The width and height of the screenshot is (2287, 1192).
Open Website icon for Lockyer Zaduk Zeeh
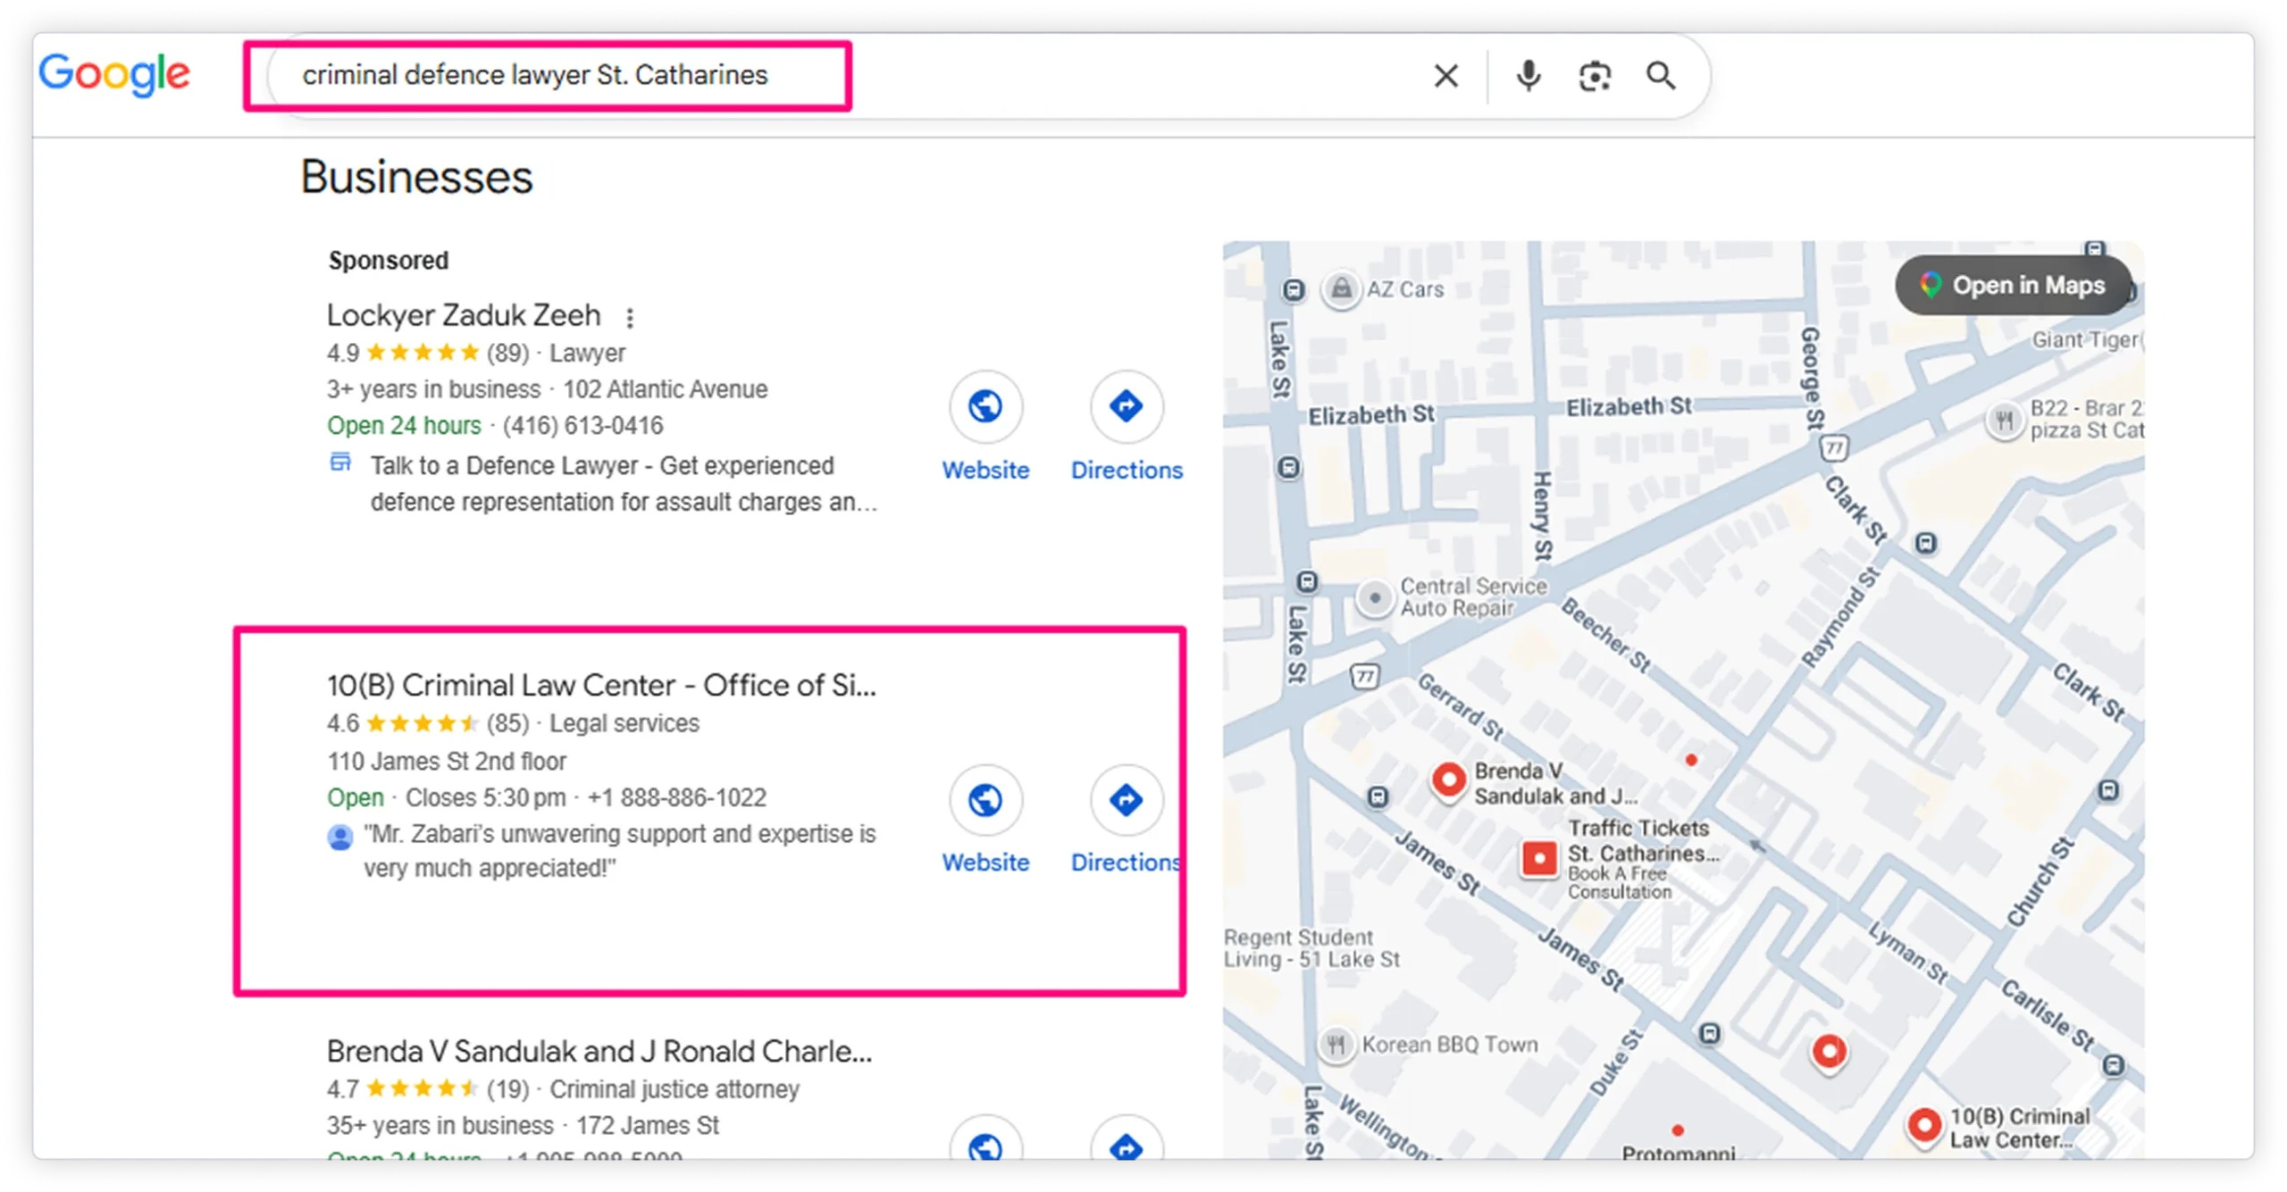pyautogui.click(x=985, y=407)
